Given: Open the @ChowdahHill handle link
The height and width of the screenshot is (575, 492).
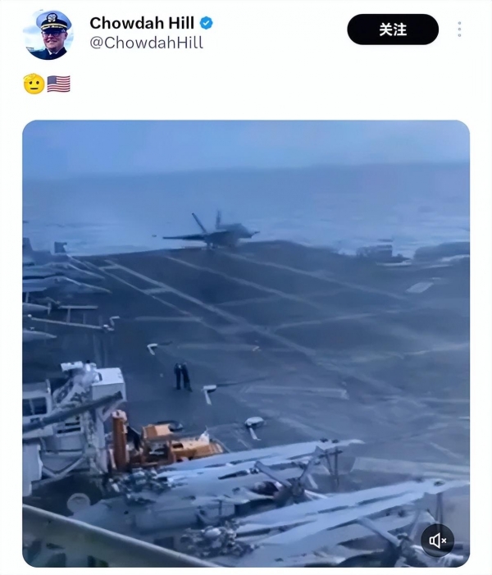Looking at the screenshot, I should pos(146,43).
